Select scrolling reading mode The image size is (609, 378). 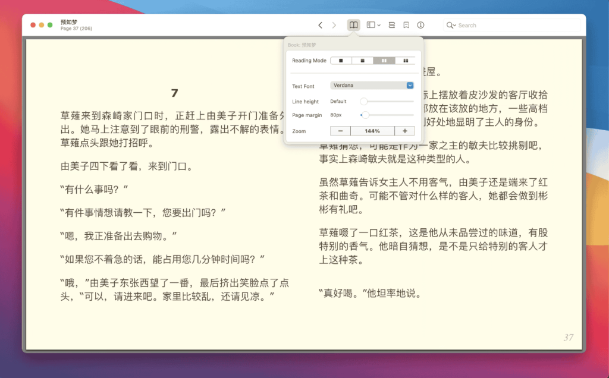click(363, 61)
